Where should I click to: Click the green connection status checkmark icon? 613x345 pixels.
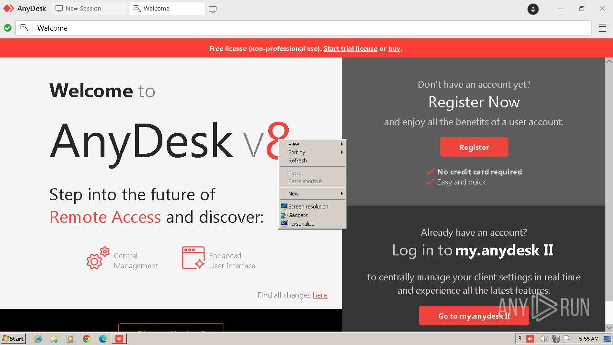tap(8, 28)
